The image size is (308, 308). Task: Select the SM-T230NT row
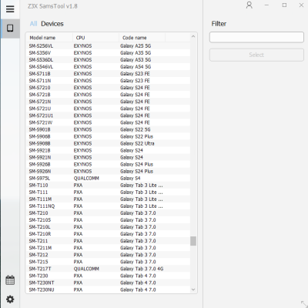[108, 283]
